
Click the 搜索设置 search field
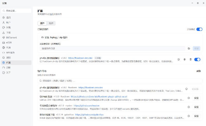(16, 11)
